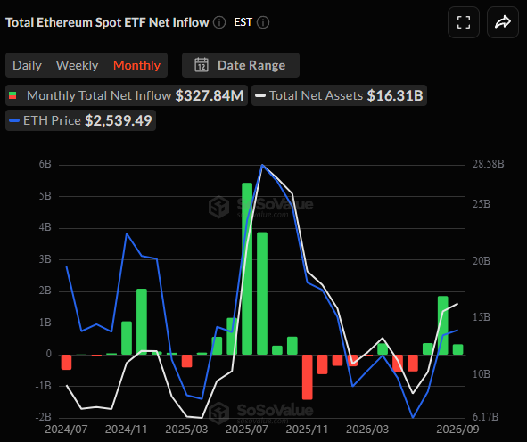
Task: Click the 25B right axis label
Action: point(482,204)
